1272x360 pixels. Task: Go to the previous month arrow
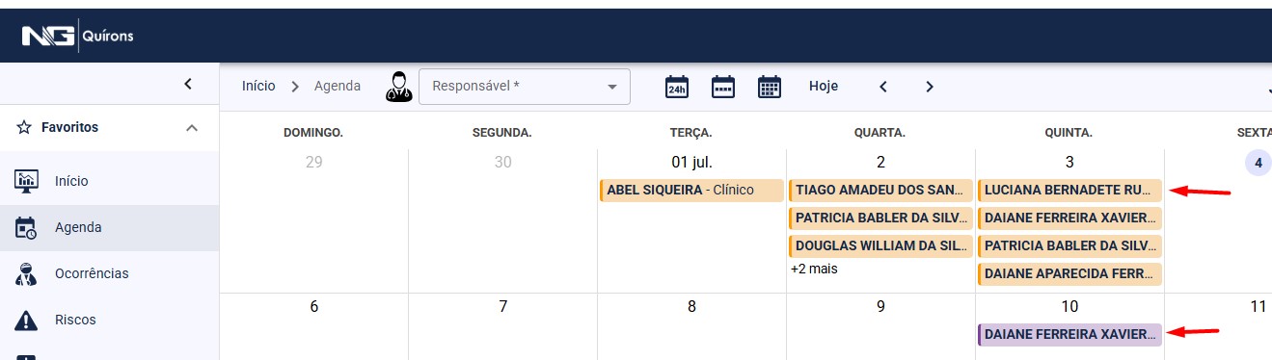(x=882, y=87)
